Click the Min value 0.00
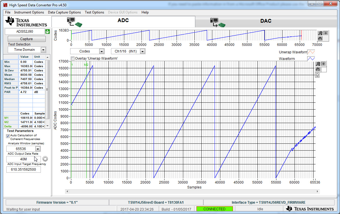The image size is (340, 214). tap(26, 62)
